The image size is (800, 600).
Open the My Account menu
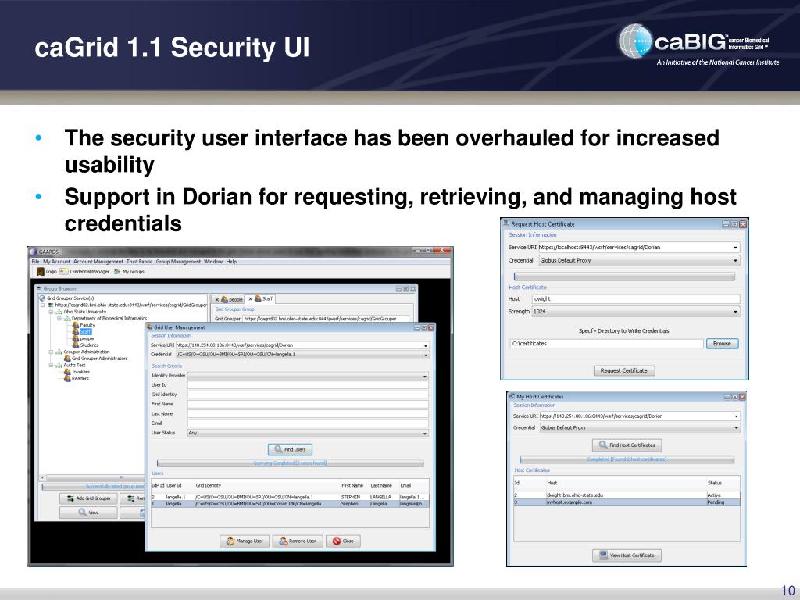(x=56, y=261)
